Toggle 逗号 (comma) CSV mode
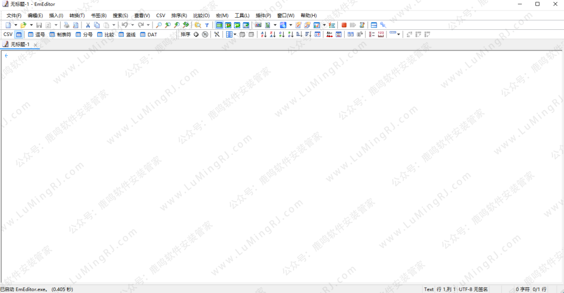The width and height of the screenshot is (564, 293). tap(37, 34)
